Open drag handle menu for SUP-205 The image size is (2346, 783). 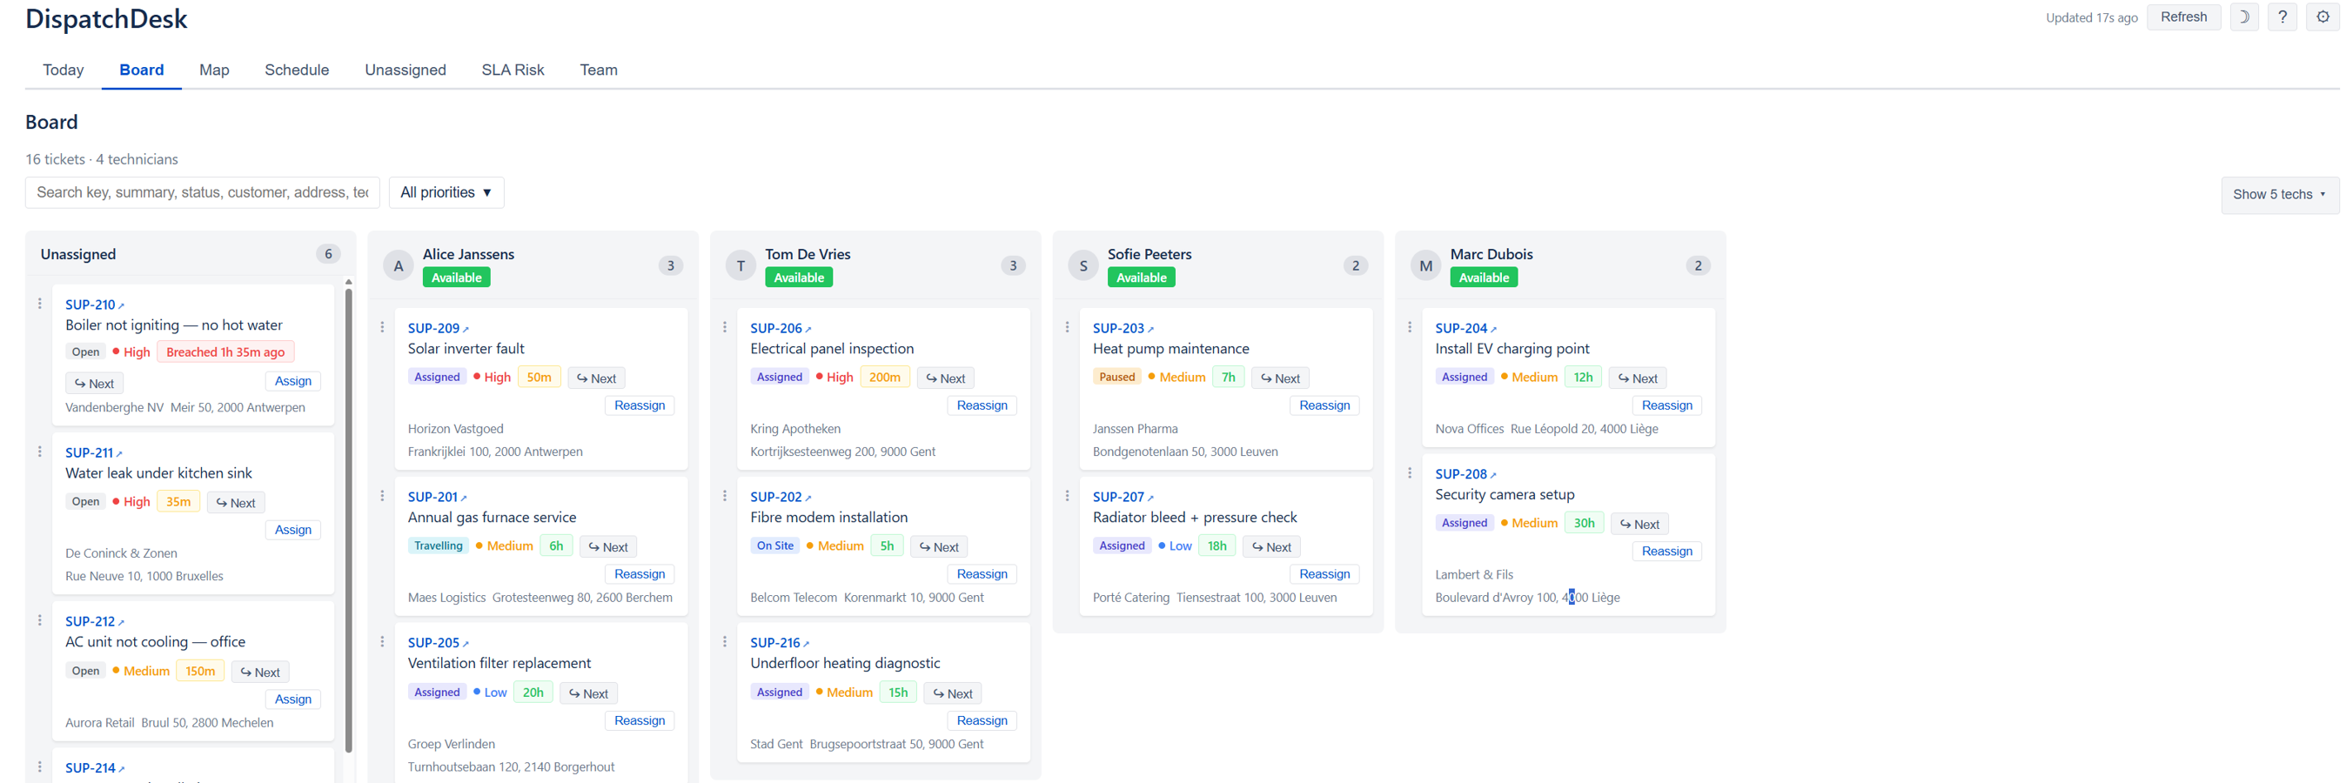383,642
